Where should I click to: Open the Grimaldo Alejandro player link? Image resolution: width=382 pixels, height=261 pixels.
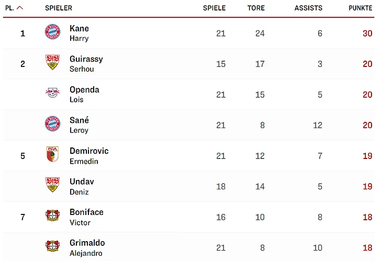point(87,247)
